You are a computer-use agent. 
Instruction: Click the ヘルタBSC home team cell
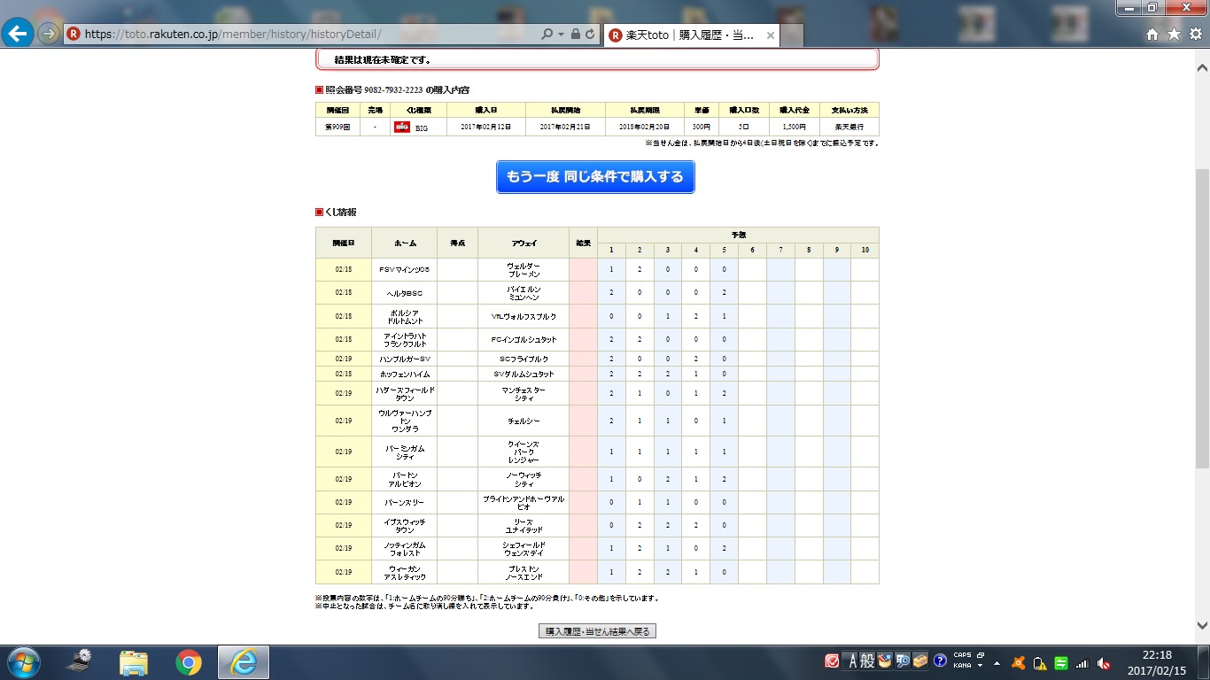(x=404, y=292)
